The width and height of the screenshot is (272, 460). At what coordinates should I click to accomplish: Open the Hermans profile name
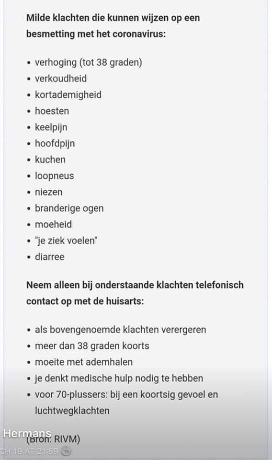pyautogui.click(x=27, y=433)
